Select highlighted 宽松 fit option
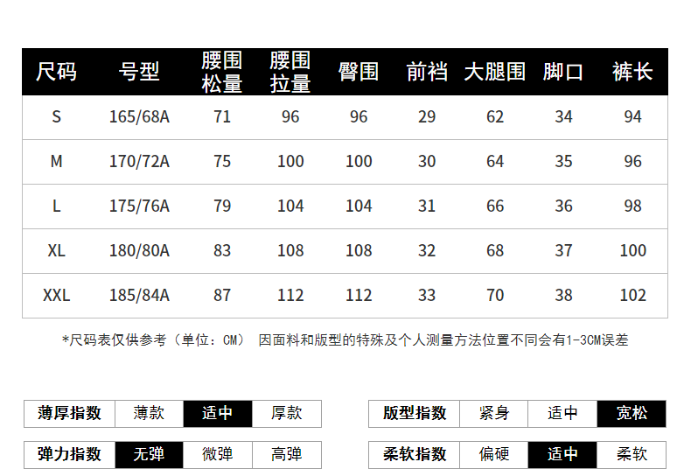This screenshot has height=469, width=691. [x=632, y=414]
